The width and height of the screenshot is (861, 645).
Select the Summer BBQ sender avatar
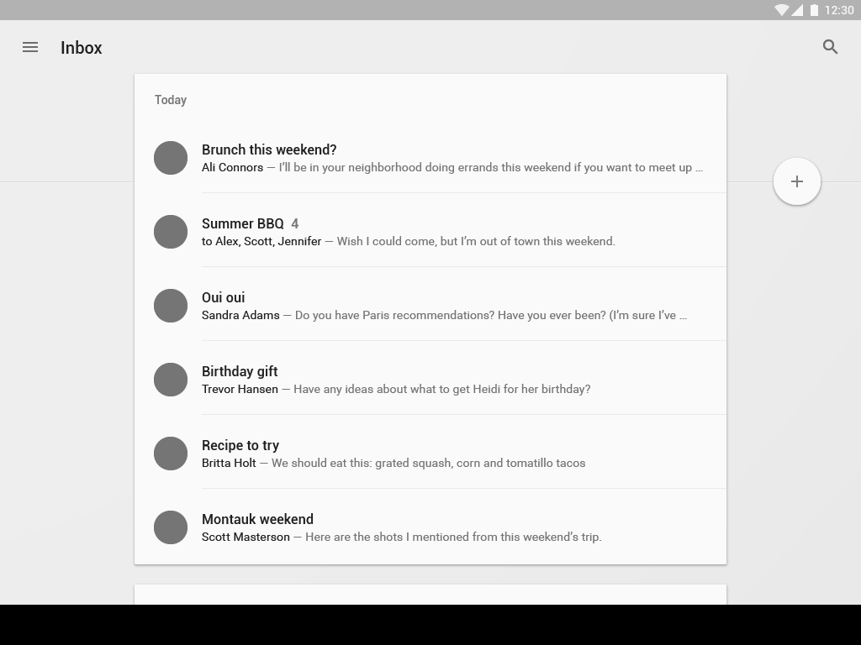click(171, 232)
